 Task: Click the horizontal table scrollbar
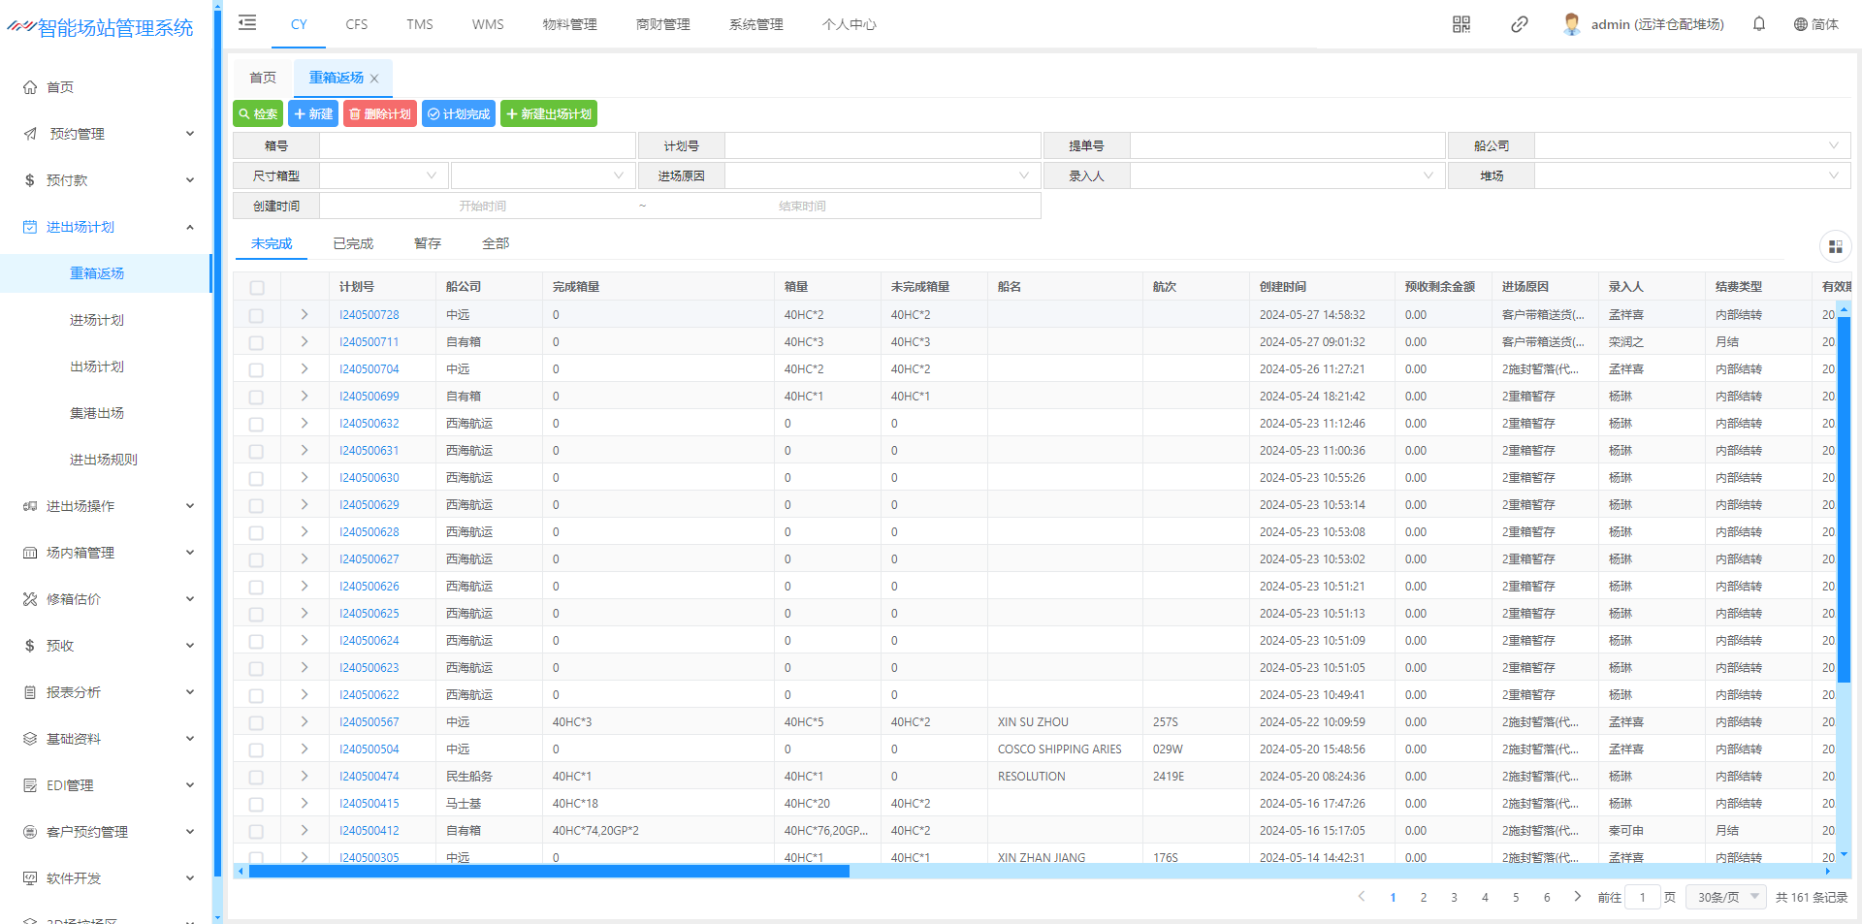pyautogui.click(x=549, y=872)
